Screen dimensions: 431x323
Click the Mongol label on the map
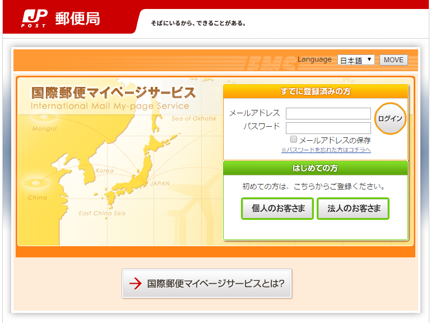pos(44,129)
